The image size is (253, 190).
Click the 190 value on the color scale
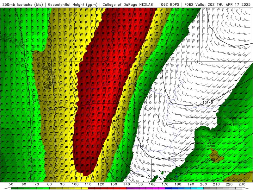(191, 184)
